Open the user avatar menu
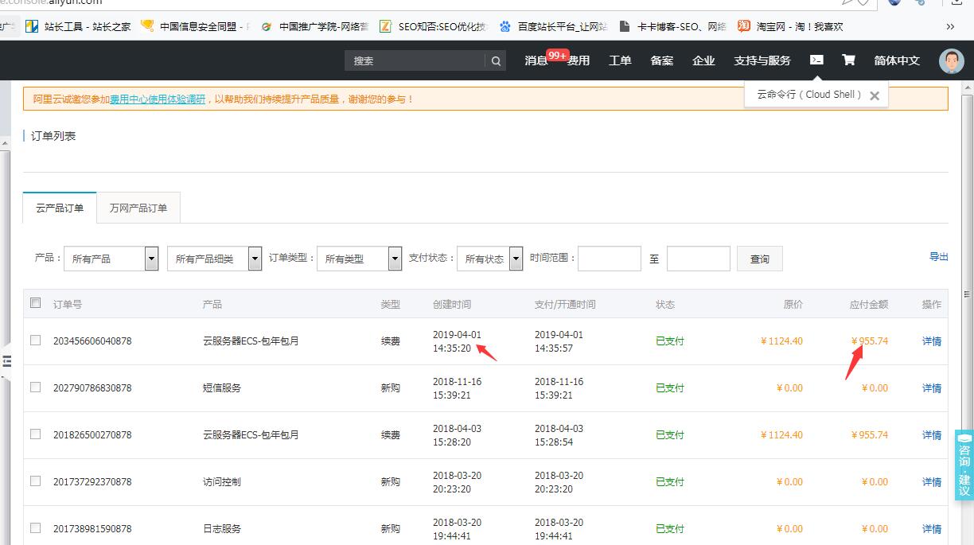Viewport: 974px width, 545px height. pos(951,60)
